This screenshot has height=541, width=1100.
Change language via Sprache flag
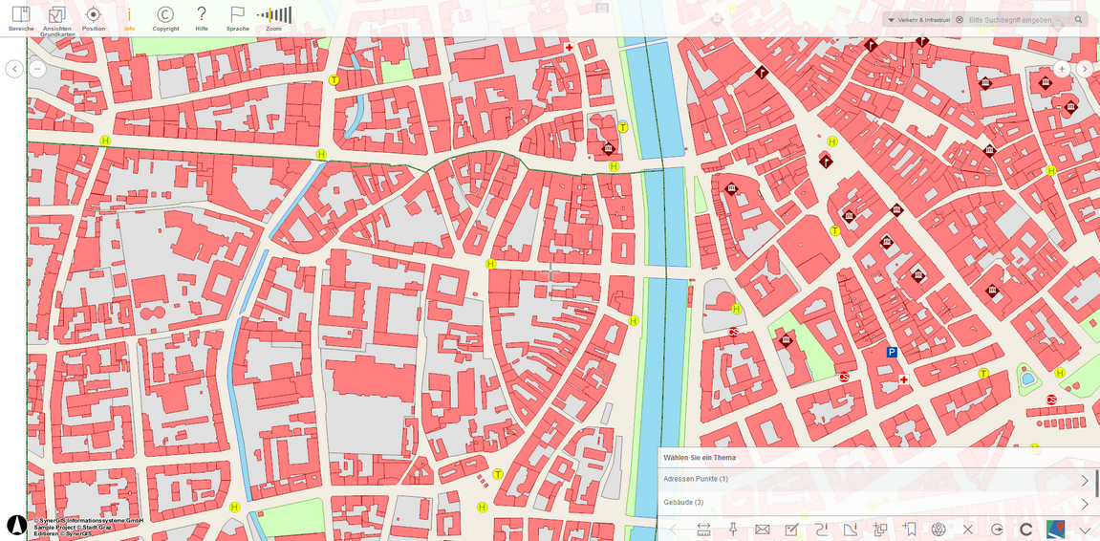238,19
